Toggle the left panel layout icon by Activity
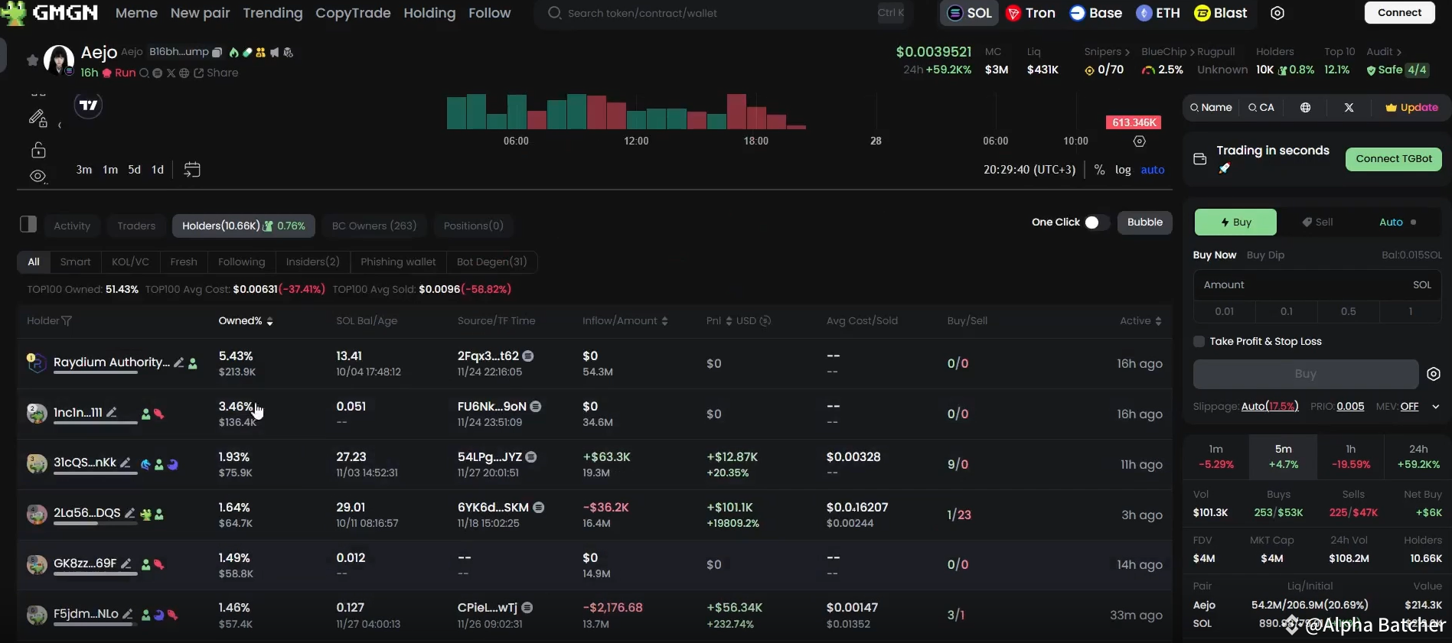Viewport: 1452px width, 643px height. pos(28,224)
